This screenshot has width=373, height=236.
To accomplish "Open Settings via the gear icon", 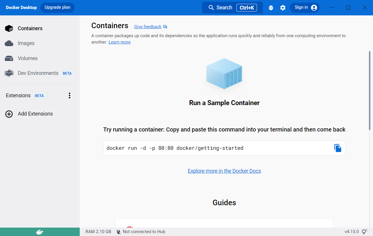I will click(x=283, y=8).
